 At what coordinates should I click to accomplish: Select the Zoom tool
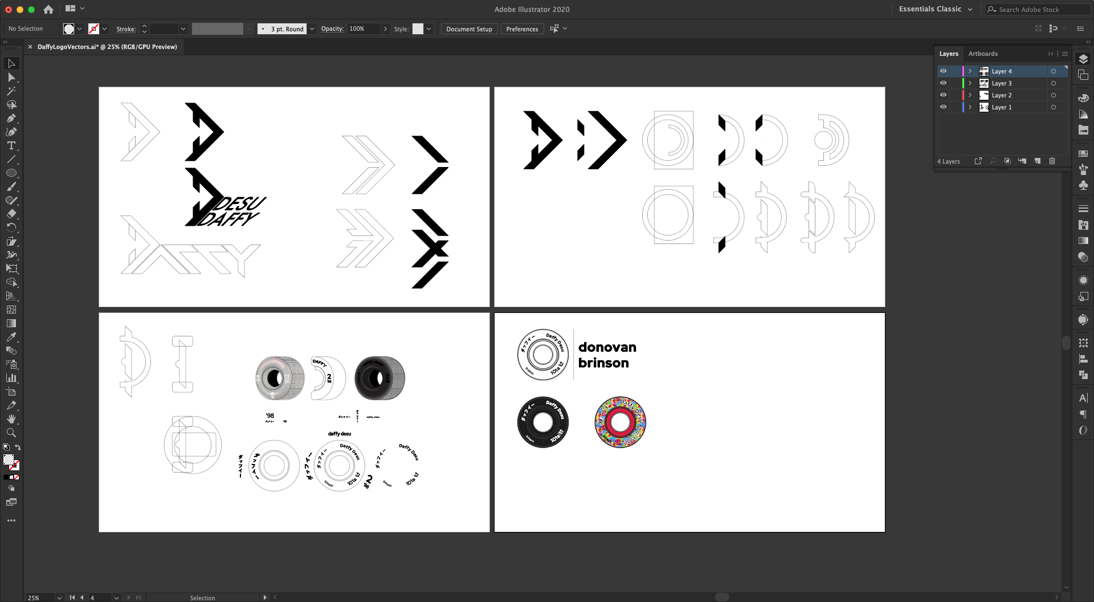coord(11,433)
